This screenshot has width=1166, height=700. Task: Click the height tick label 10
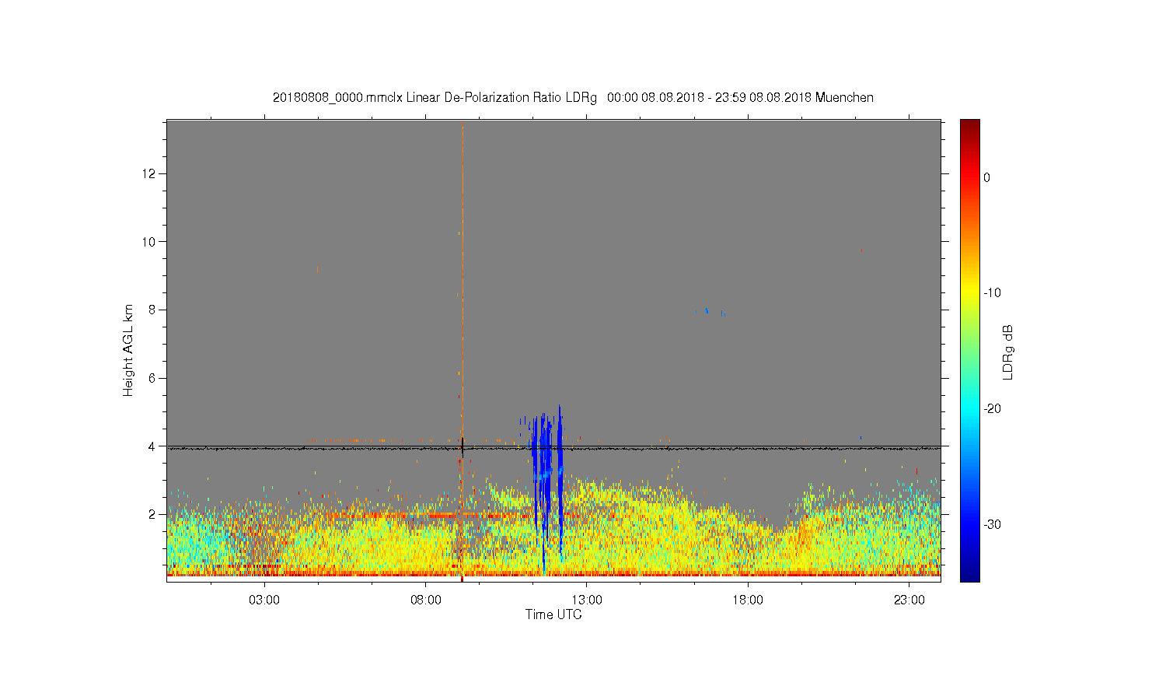(148, 241)
